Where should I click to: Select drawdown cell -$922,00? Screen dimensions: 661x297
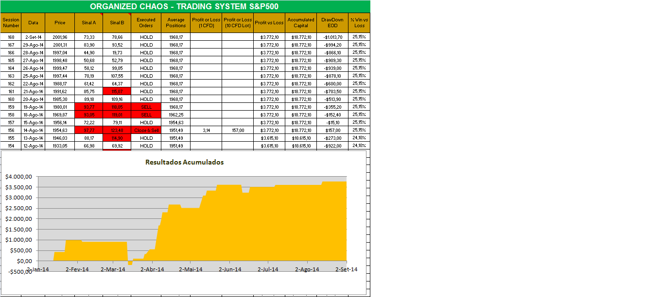[332, 146]
